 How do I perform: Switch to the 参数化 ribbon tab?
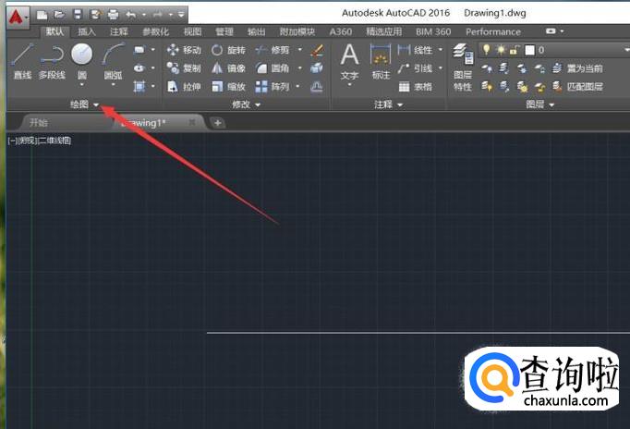click(x=156, y=31)
